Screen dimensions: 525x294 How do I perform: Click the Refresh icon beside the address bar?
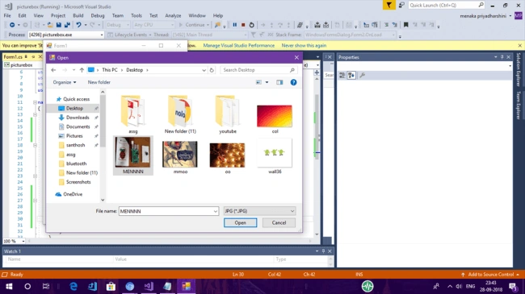pos(212,70)
